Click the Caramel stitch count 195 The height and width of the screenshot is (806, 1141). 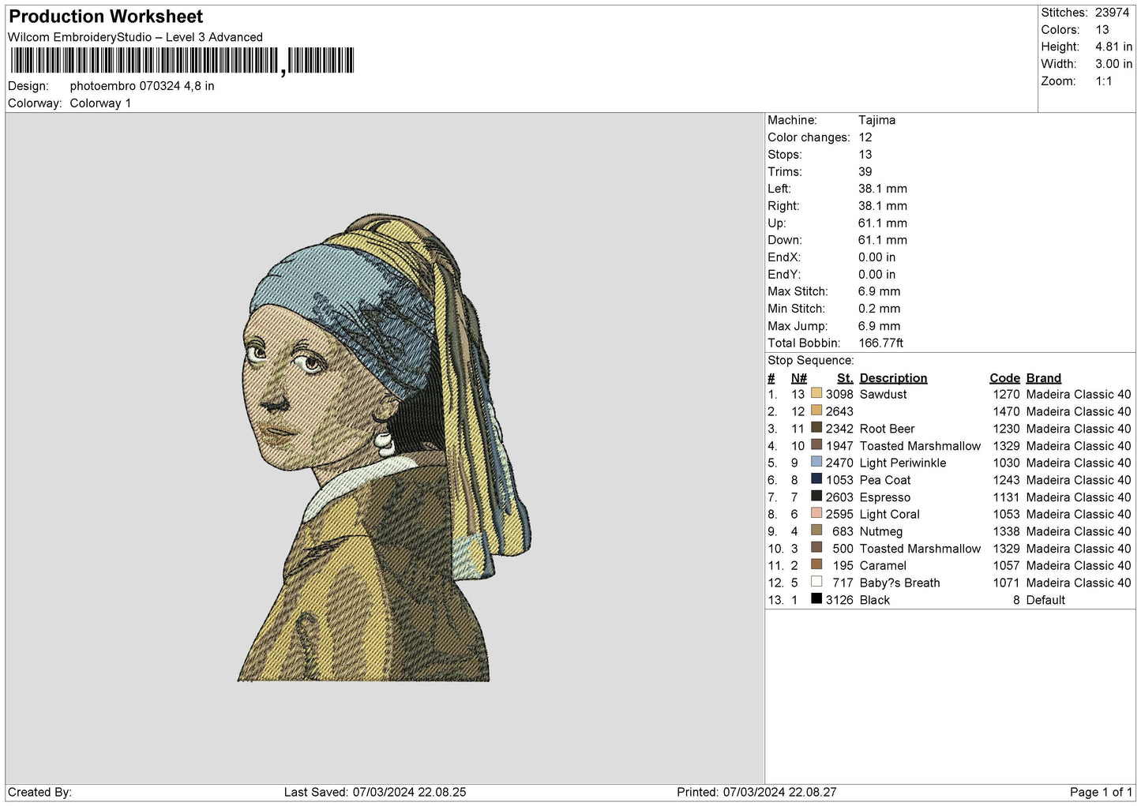tap(843, 565)
